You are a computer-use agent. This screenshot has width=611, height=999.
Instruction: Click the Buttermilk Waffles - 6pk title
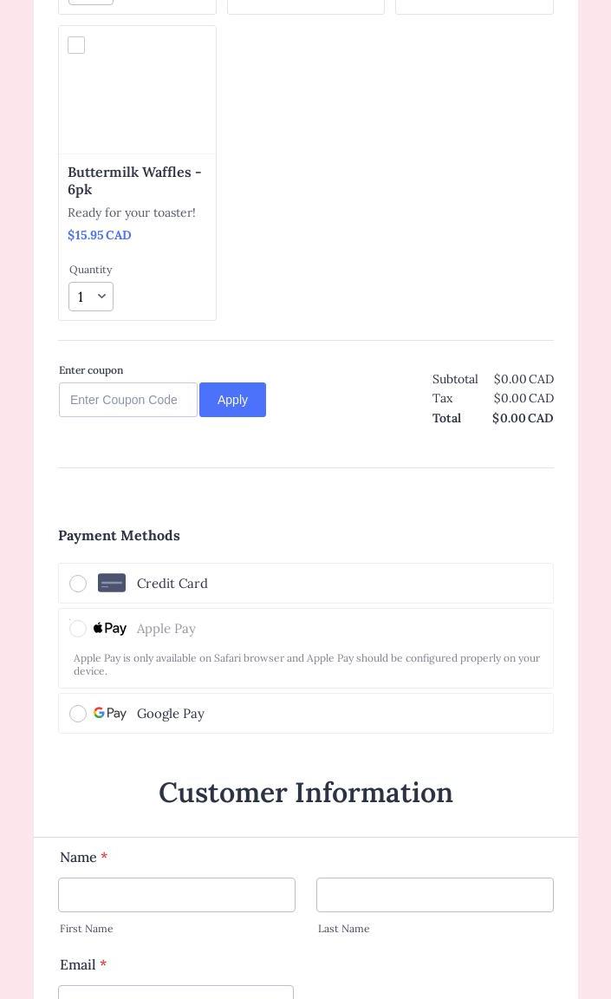click(134, 180)
